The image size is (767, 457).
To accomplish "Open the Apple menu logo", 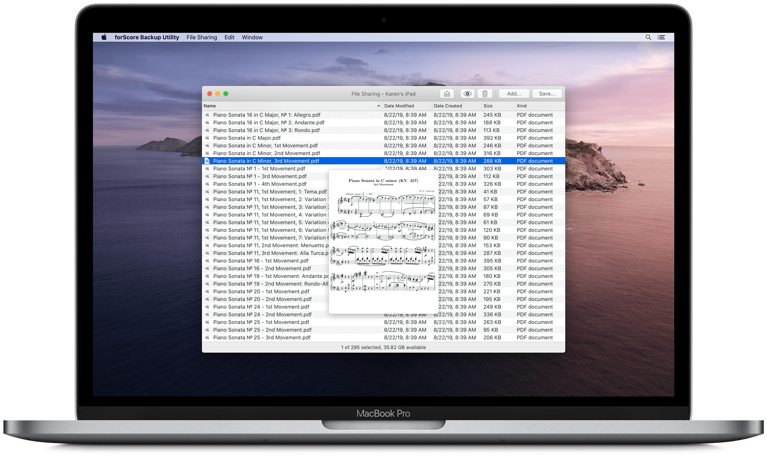I will coord(104,38).
